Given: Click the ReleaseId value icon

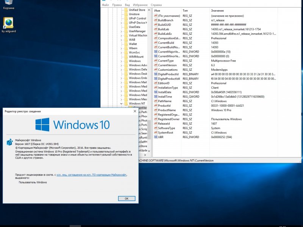Looking at the screenshot, I should tap(156, 124).
